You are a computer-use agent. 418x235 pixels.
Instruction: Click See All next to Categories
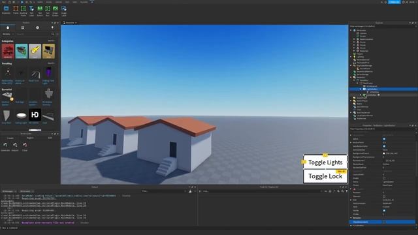point(51,40)
